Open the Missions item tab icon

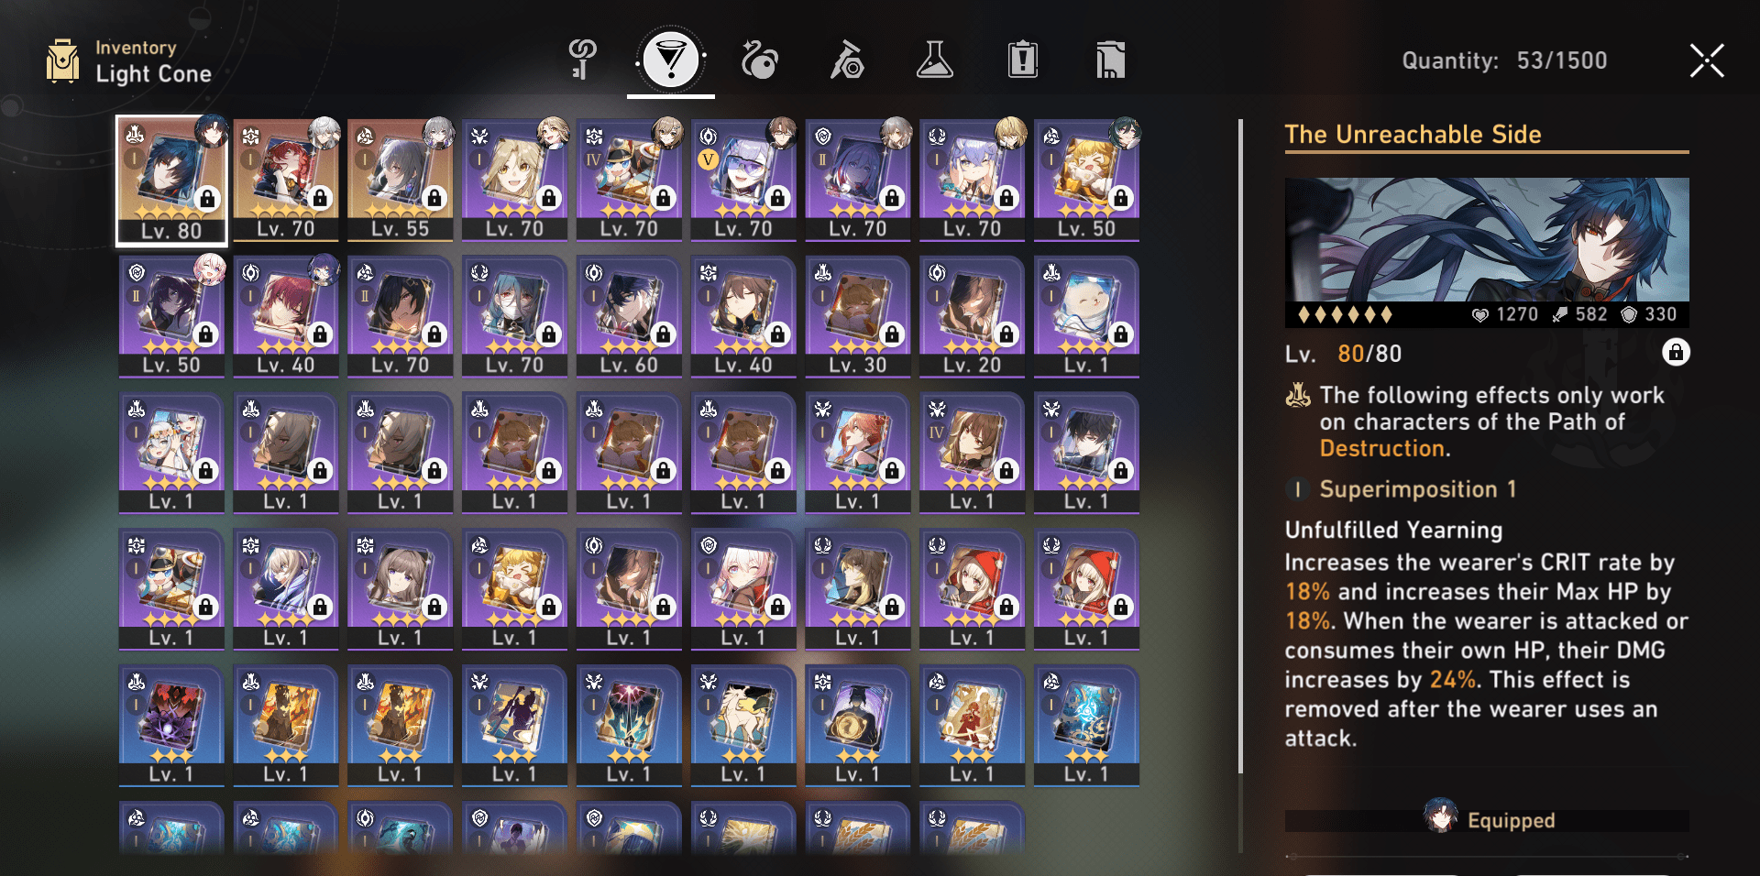tap(1022, 60)
